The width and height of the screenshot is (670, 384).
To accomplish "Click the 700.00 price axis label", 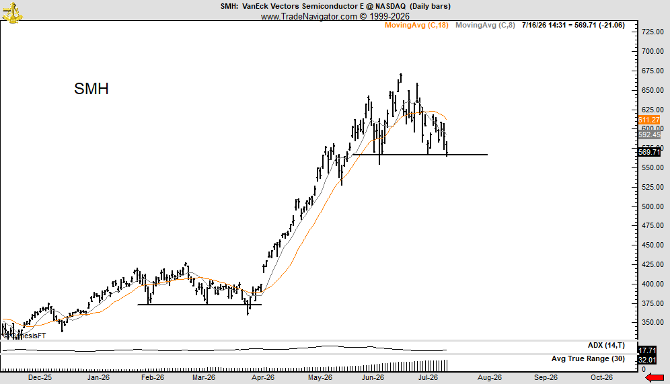I will [653, 51].
